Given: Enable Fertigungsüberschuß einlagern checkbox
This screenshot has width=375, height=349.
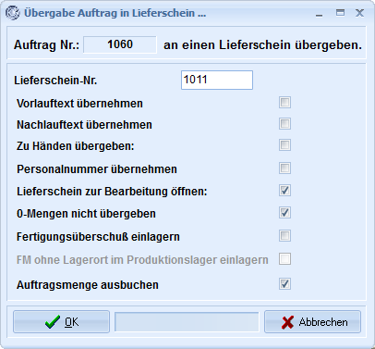Looking at the screenshot, I should coord(284,236).
